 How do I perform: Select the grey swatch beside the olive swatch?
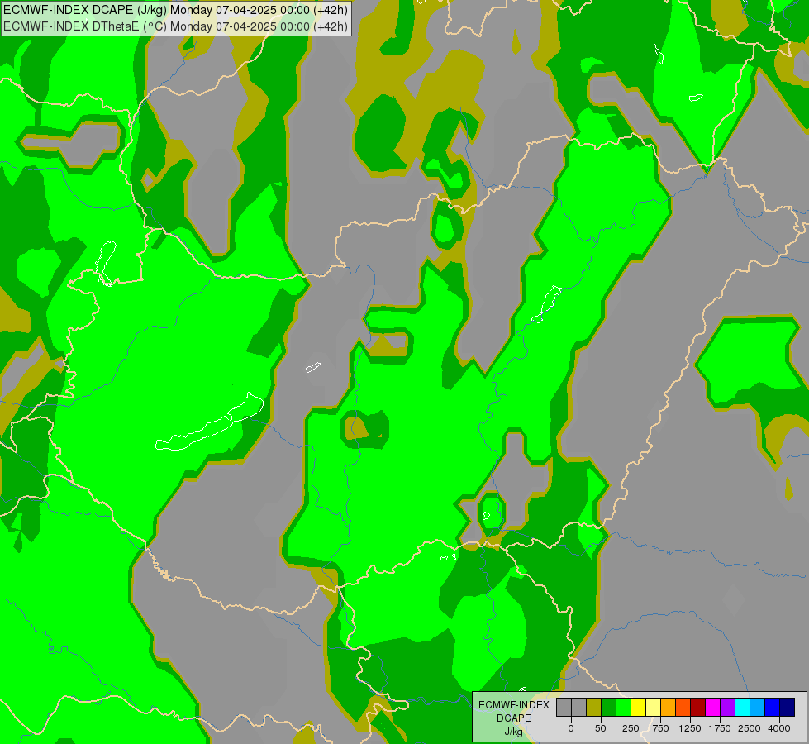tap(579, 708)
